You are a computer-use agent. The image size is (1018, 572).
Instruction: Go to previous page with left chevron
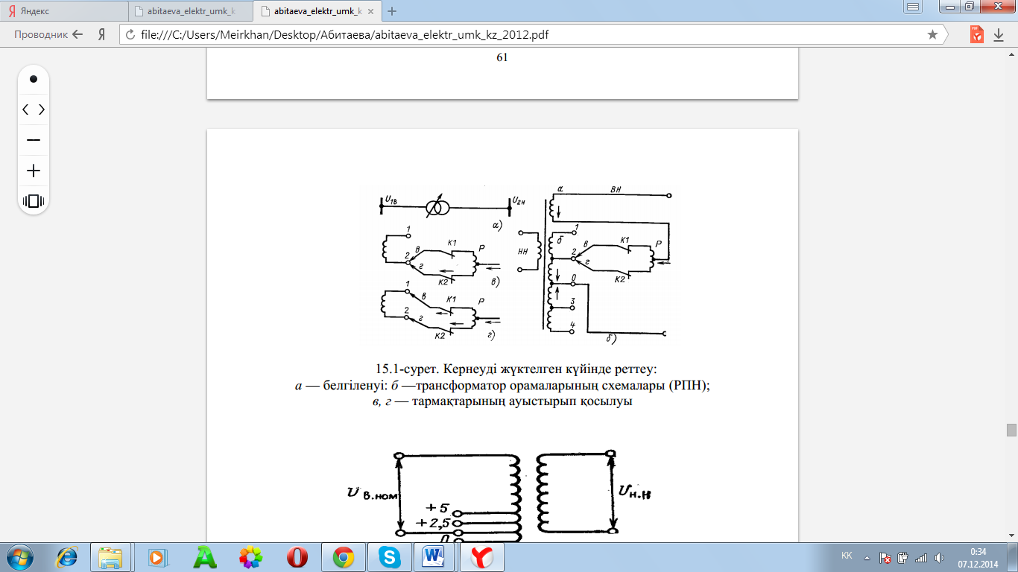pyautogui.click(x=25, y=109)
